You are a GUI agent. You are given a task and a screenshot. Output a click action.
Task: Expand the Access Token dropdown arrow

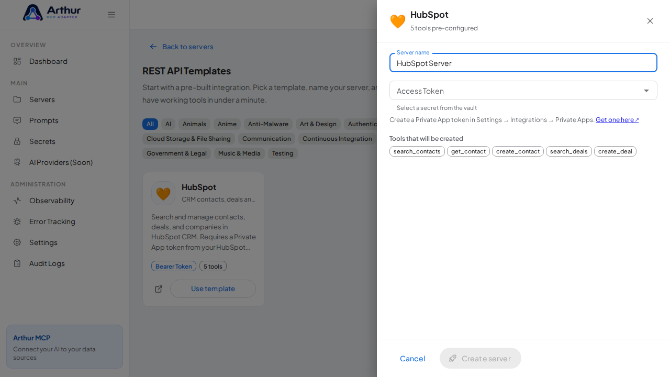(x=646, y=91)
